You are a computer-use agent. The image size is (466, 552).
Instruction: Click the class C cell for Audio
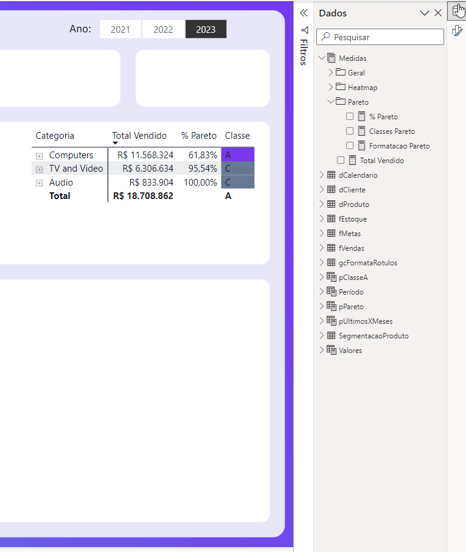(x=238, y=182)
